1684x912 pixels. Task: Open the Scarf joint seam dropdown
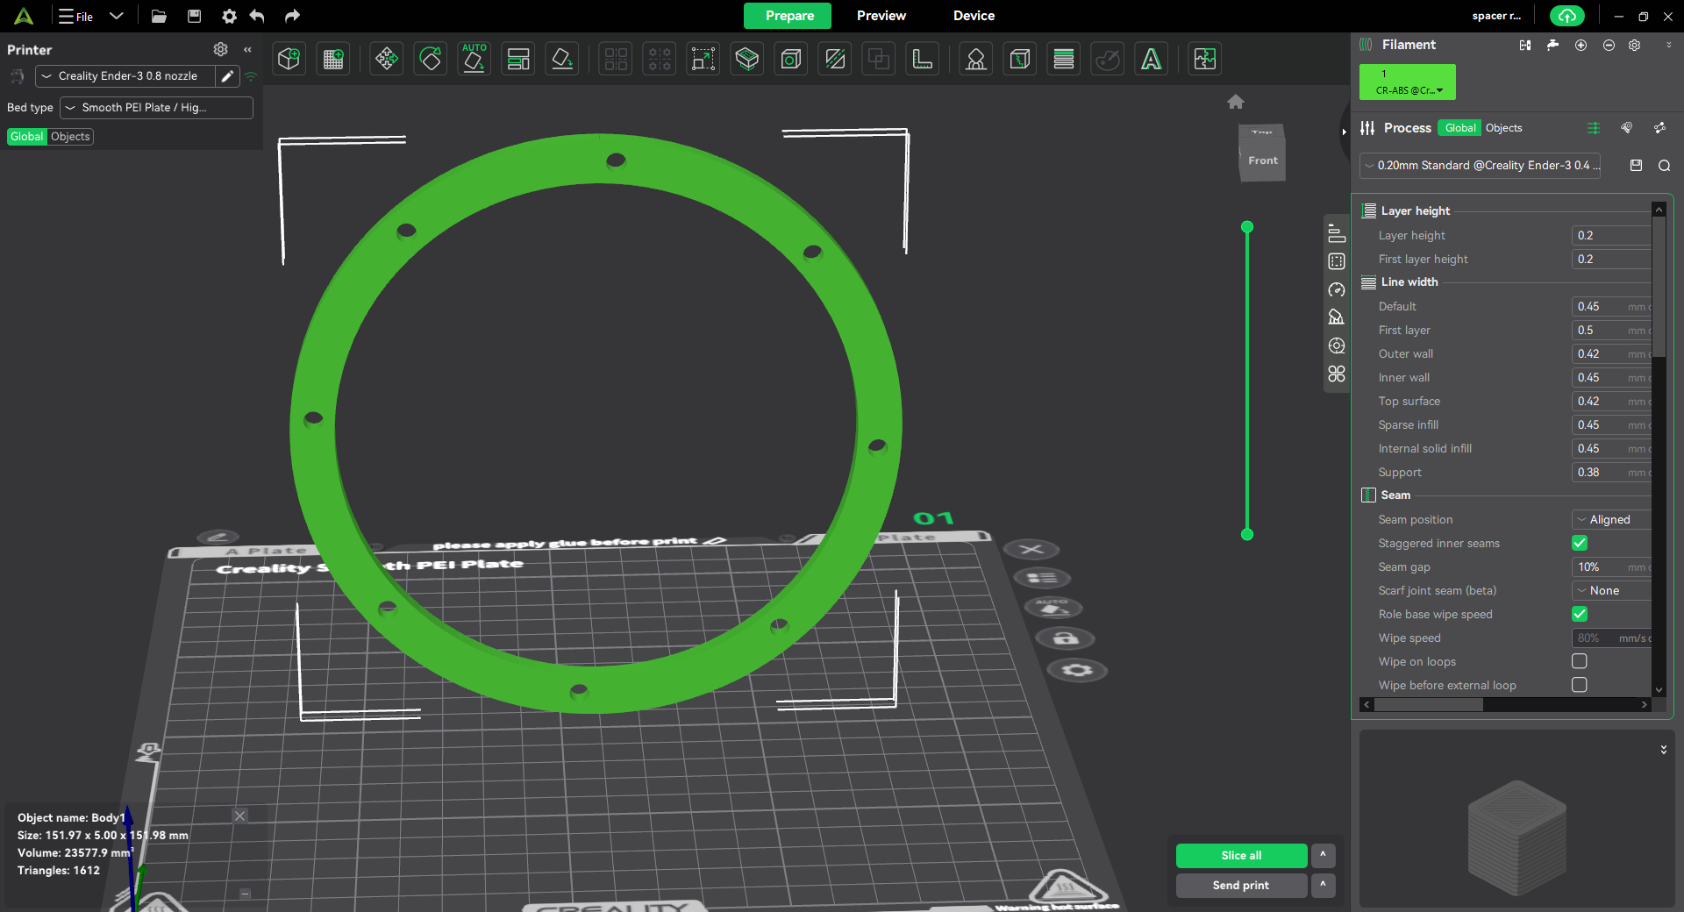1611,590
